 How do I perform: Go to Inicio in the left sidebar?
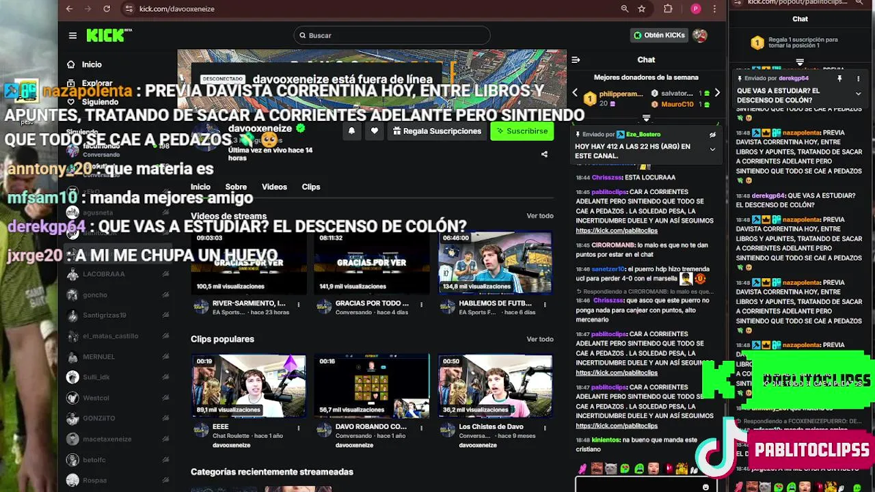92,64
